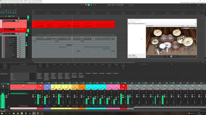Open the Actions menu
This screenshot has width=206, height=115.
[22, 3]
